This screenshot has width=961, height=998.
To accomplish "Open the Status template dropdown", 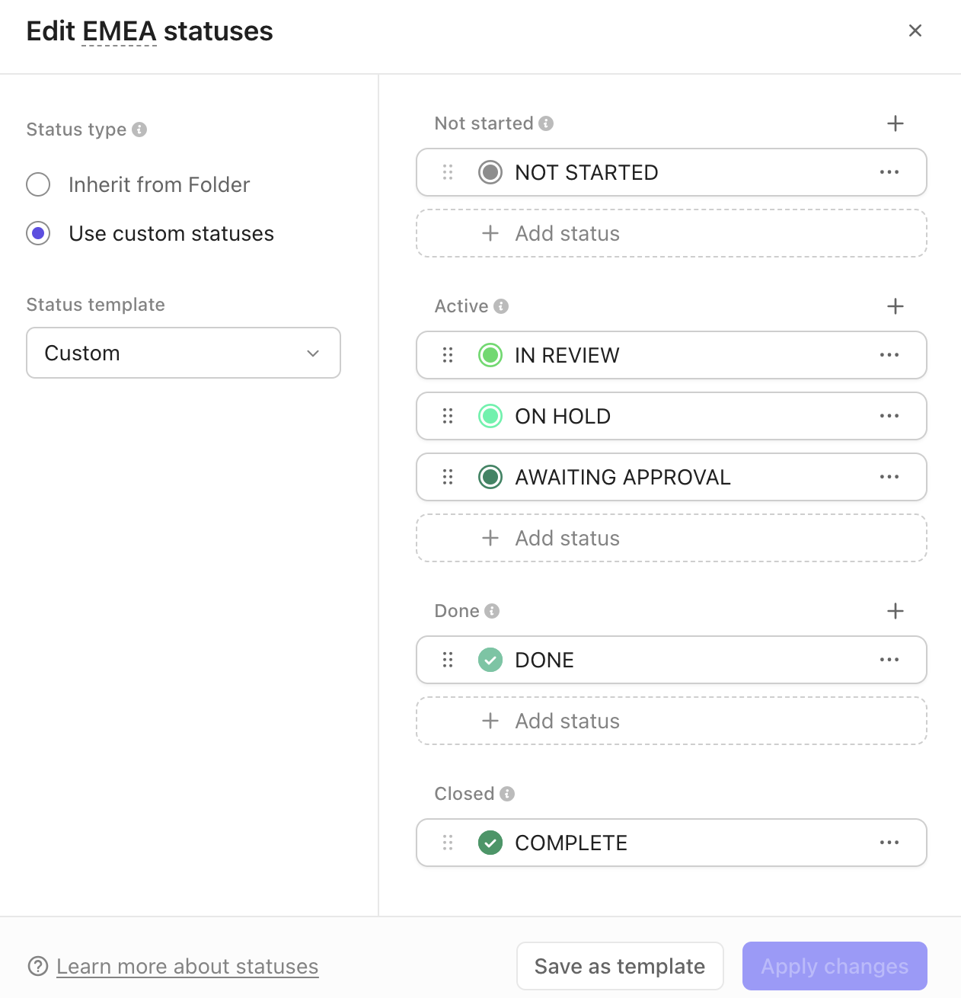I will (183, 353).
